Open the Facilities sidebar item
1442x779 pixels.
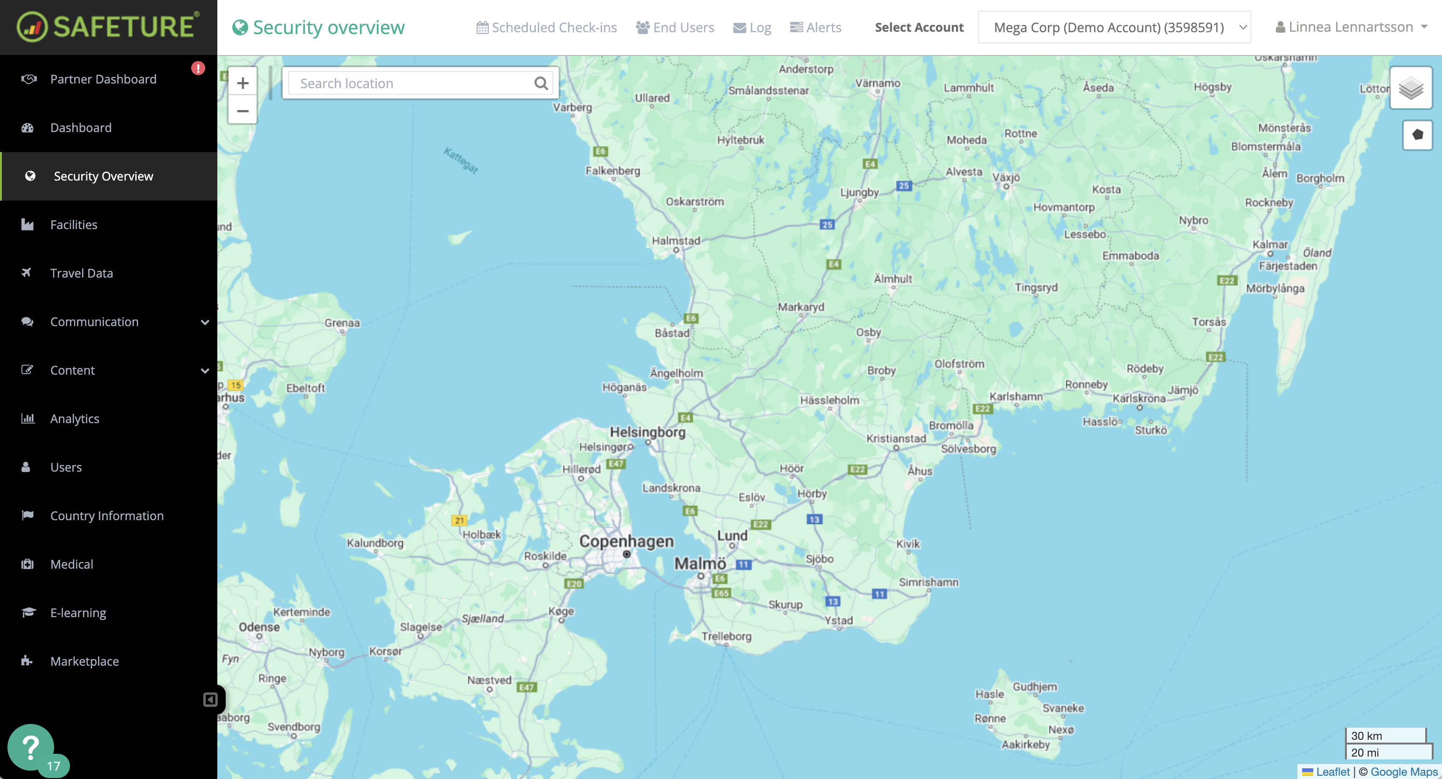74,224
